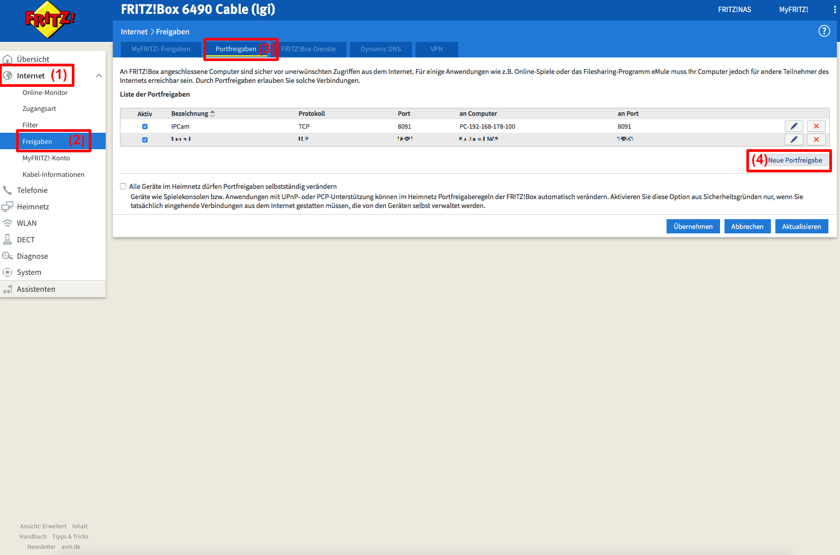Screen dimensions: 840x555
Task: Switch to FRITZ!Box-Dienste tab
Action: point(309,49)
